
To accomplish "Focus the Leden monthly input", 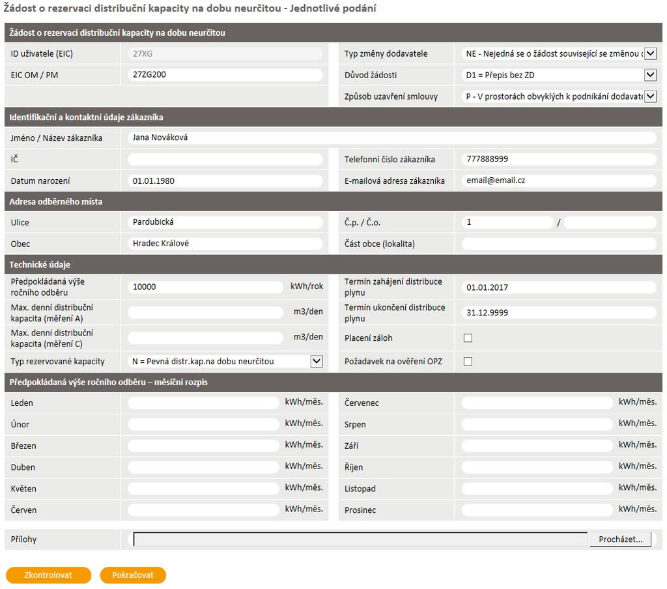I will pyautogui.click(x=203, y=403).
